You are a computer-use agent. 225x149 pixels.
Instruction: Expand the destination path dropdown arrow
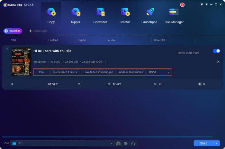111,143
